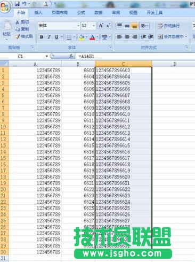The width and height of the screenshot is (195, 262).
Task: Select column A header
Action: [35, 64]
